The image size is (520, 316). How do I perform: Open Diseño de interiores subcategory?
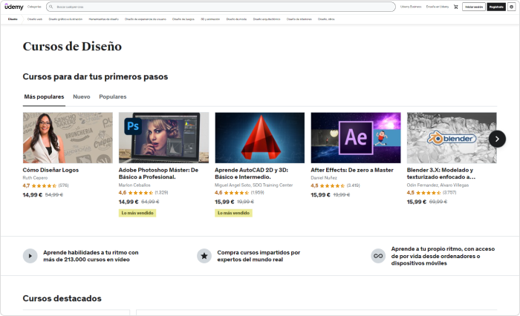point(299,19)
